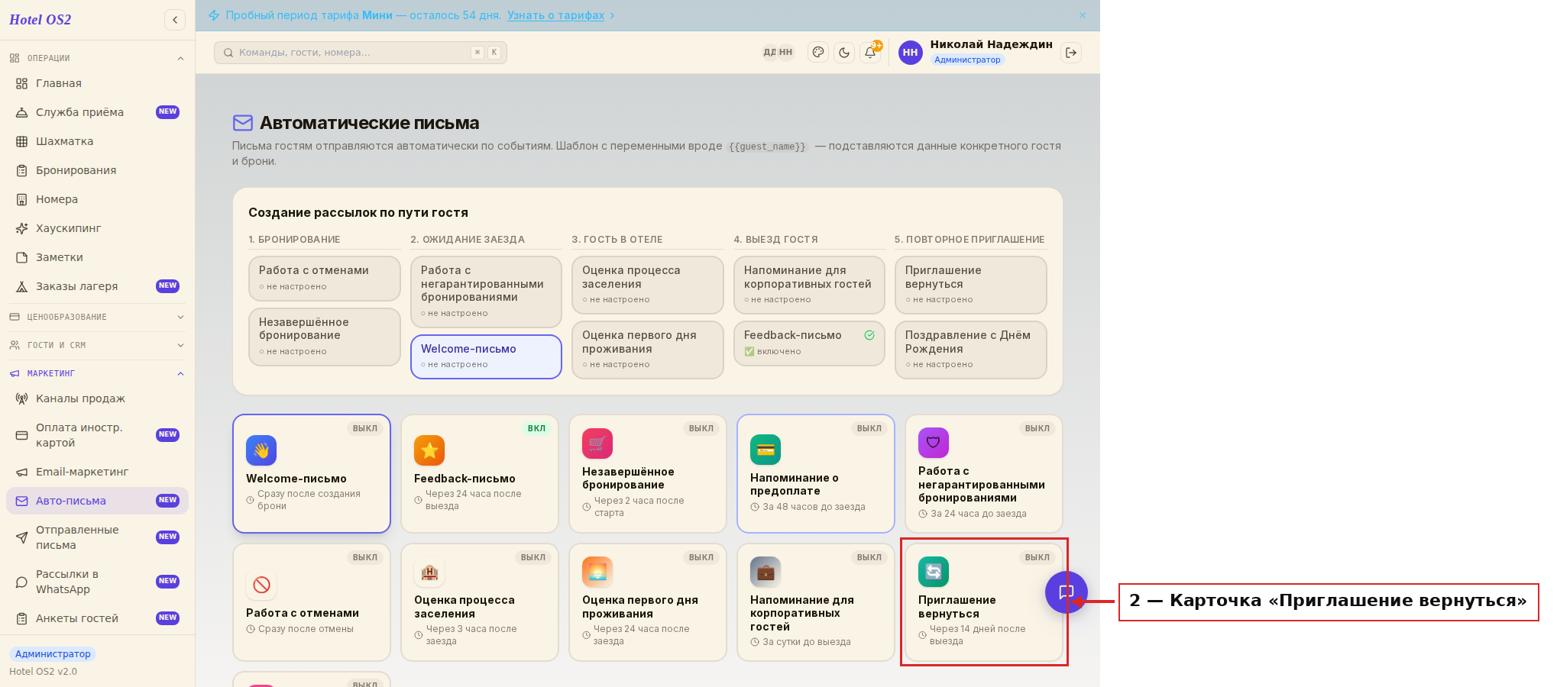Screen dimensions: 1557x687
Task: Click the logout icon
Action: 1071,53
